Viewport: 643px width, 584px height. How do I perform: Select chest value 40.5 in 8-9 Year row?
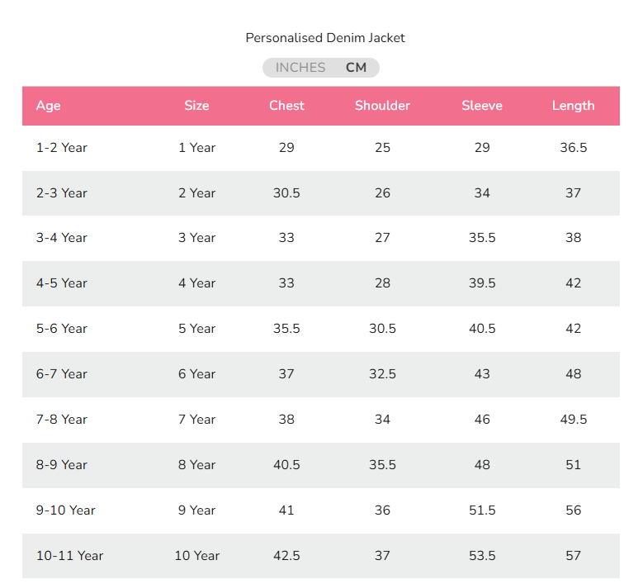tap(286, 465)
